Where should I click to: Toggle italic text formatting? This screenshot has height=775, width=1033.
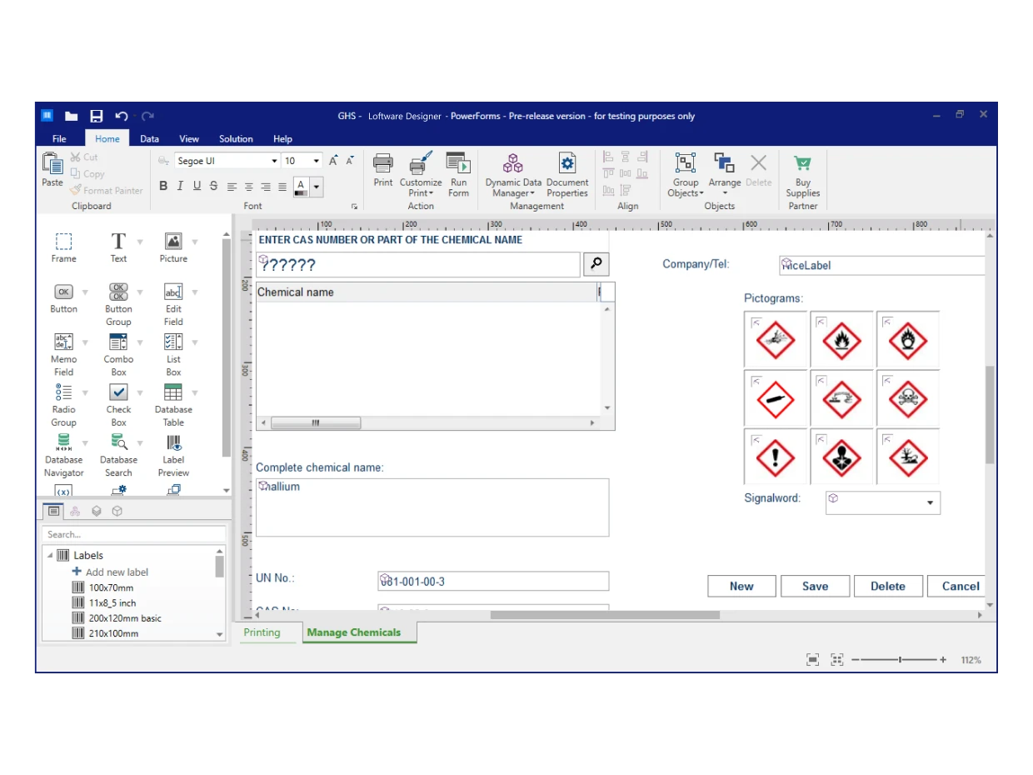tap(180, 187)
